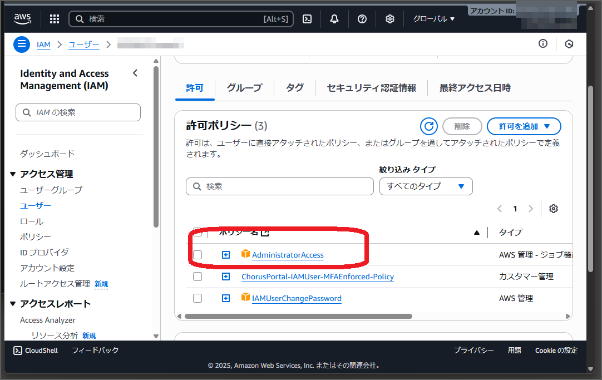Expand the ChorusPortal-IAMUser-MFAEnforced-Policy row
Viewport: 602px width, 380px height.
pos(226,277)
